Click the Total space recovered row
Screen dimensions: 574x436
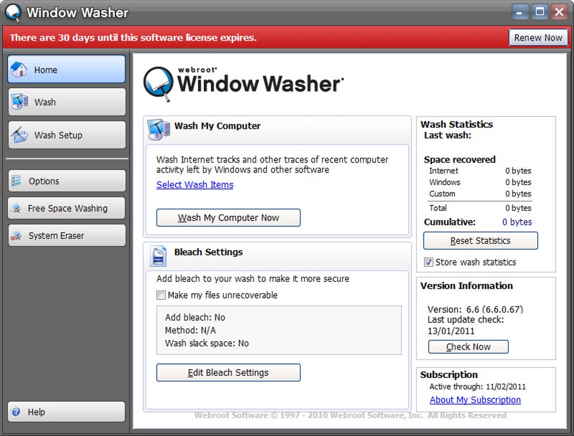coord(480,208)
